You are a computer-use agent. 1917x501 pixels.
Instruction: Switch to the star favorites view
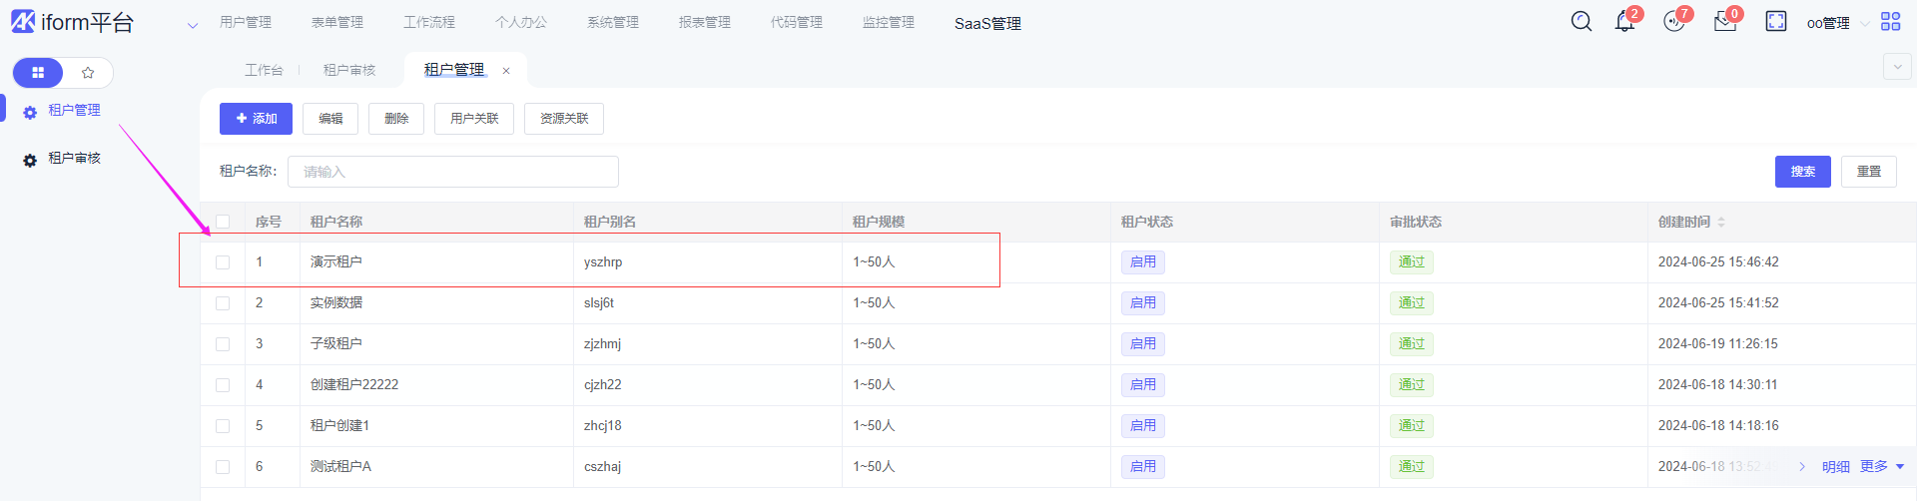pos(88,73)
